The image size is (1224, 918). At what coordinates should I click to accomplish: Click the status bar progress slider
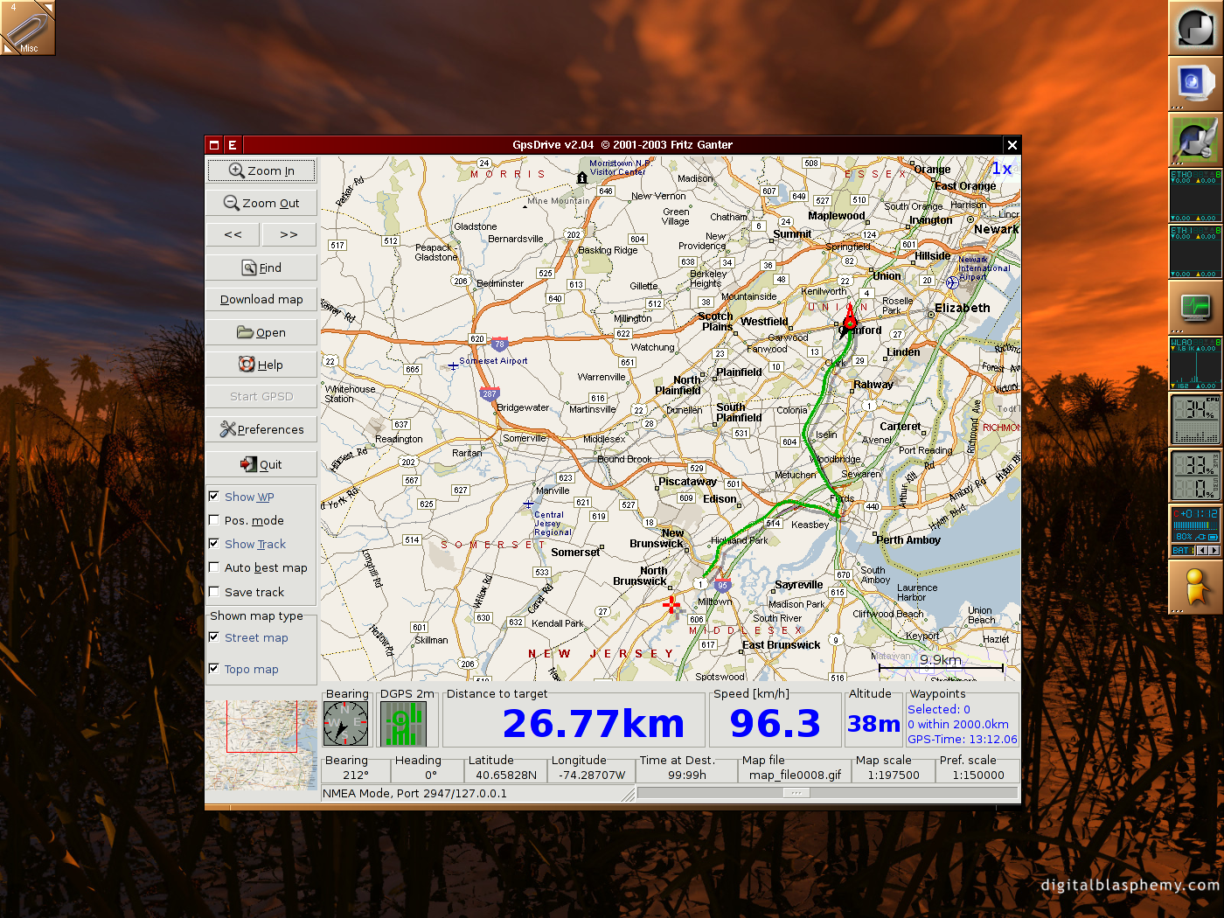click(x=828, y=793)
